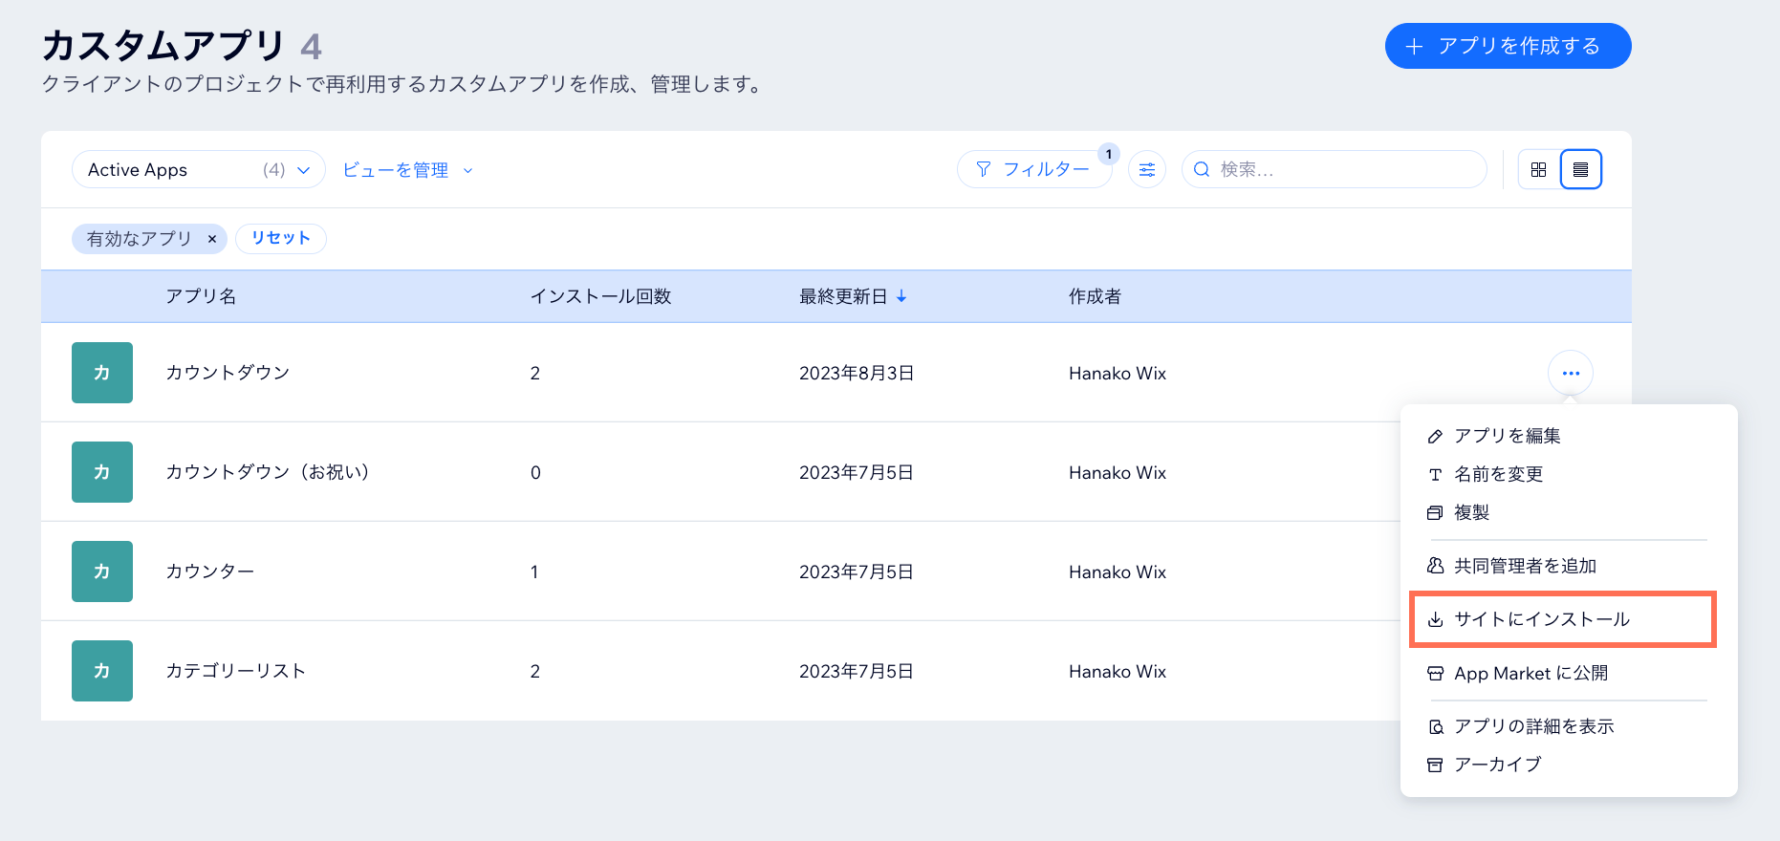Select App Market に公開 option

(x=1530, y=673)
